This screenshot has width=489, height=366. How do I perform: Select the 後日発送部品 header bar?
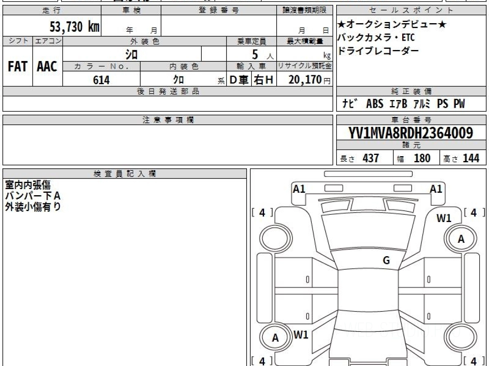tap(167, 91)
